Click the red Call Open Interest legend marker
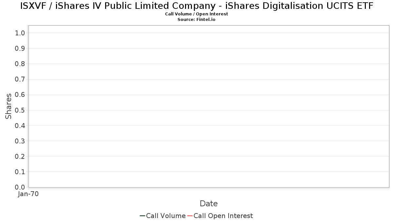Viewport: 393px width, 221px height. click(x=190, y=216)
